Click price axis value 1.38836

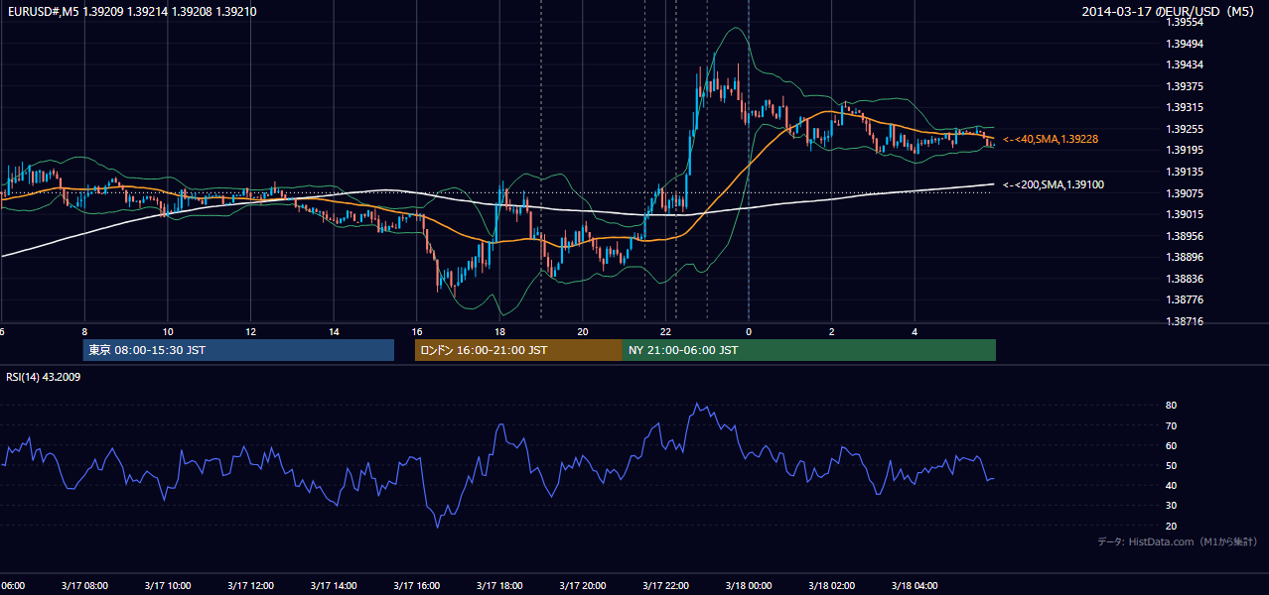point(1185,279)
